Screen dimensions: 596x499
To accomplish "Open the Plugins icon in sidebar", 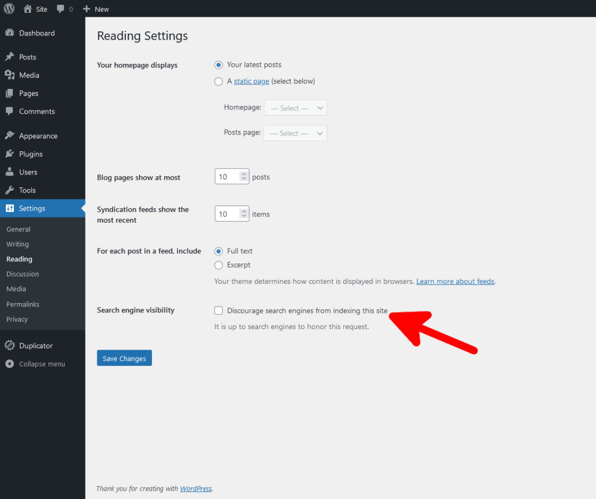I will coord(10,154).
